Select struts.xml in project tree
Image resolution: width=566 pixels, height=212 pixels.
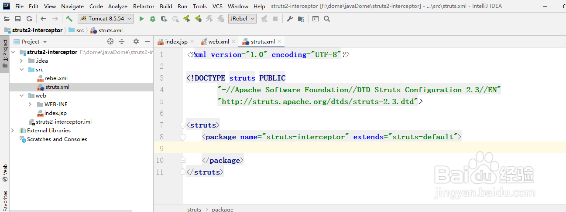pyautogui.click(x=57, y=87)
